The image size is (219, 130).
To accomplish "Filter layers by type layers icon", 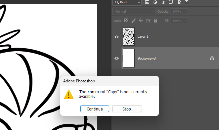I will tap(163, 2).
